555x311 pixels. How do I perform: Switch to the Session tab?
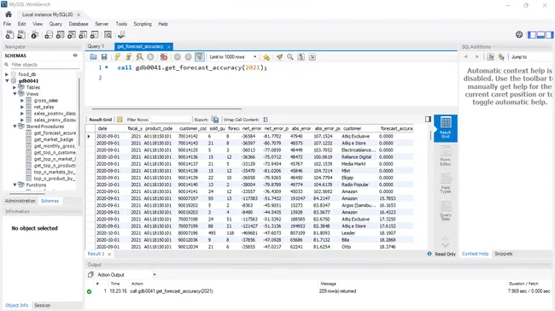(42, 305)
